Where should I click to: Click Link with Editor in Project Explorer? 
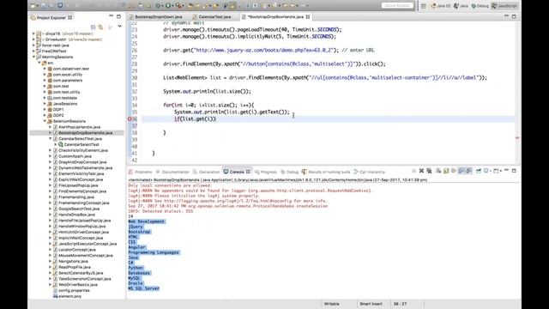coord(101,27)
